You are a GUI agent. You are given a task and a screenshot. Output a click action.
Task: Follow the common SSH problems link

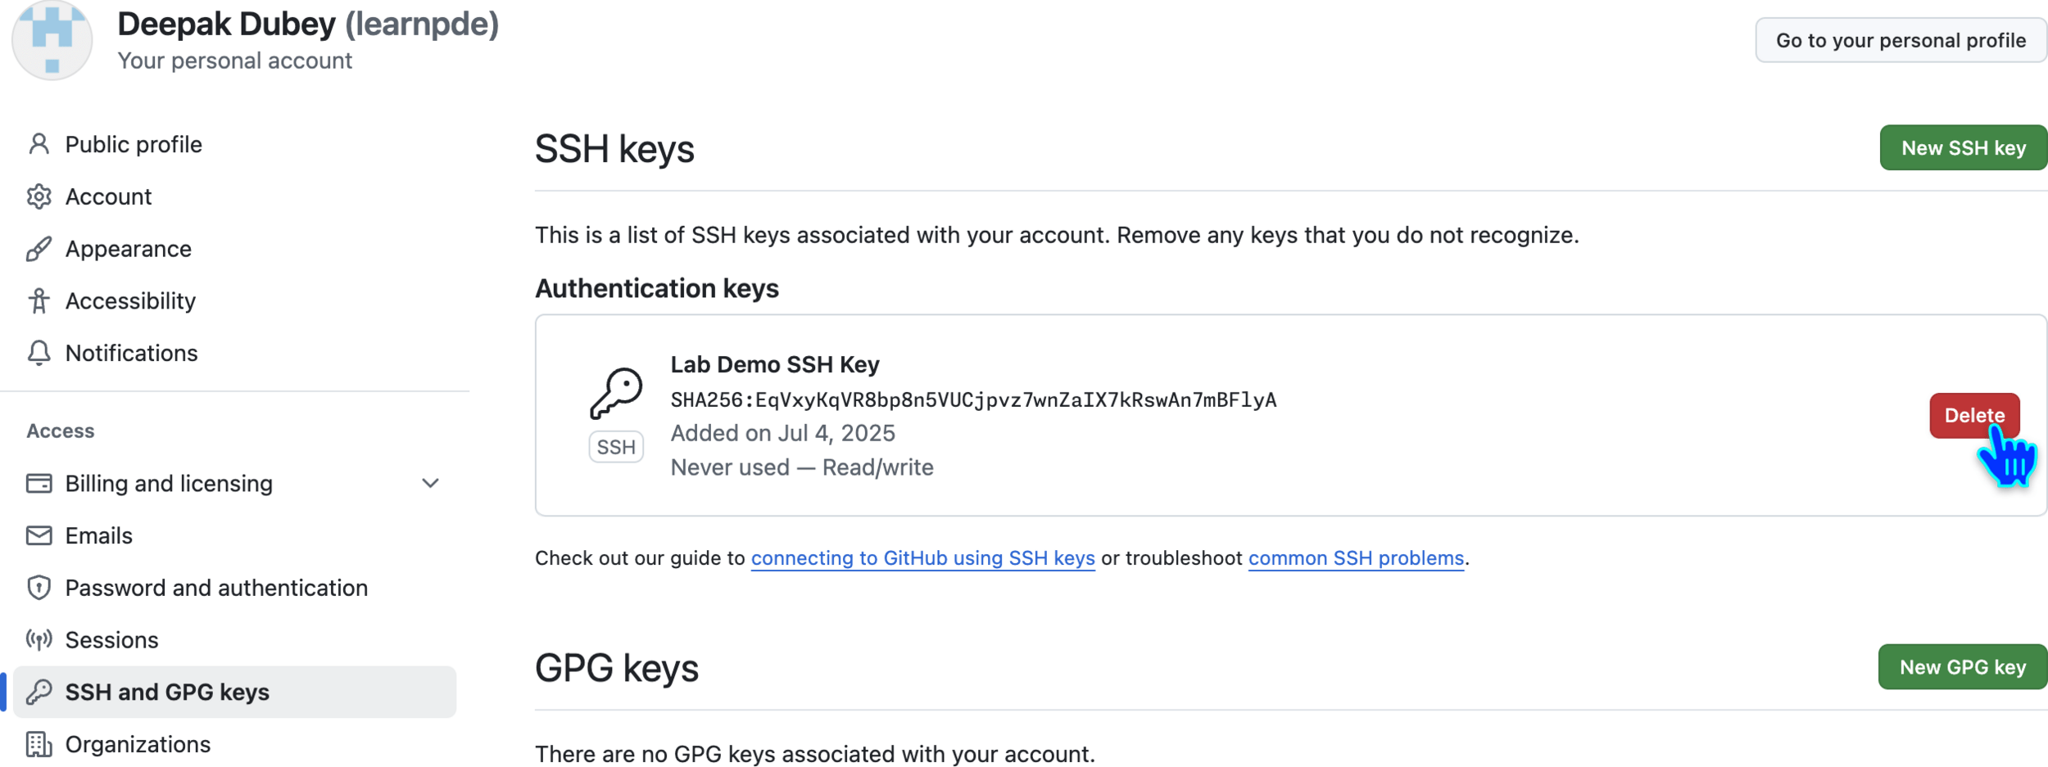tap(1355, 558)
